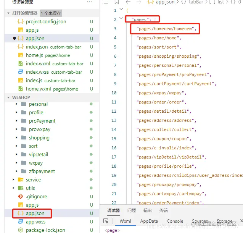The image size is (243, 233).
Task: Click app.json in the breadcrumb
Action: [x=165, y=2]
